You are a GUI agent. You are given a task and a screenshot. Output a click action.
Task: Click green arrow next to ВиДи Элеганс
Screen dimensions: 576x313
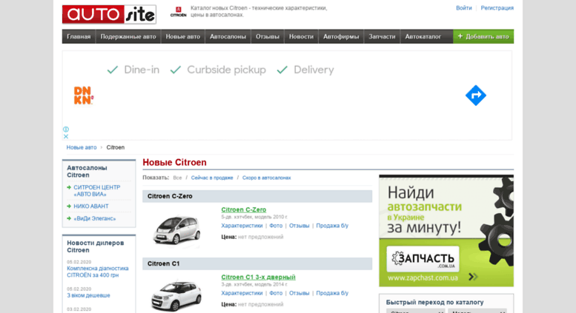69,218
